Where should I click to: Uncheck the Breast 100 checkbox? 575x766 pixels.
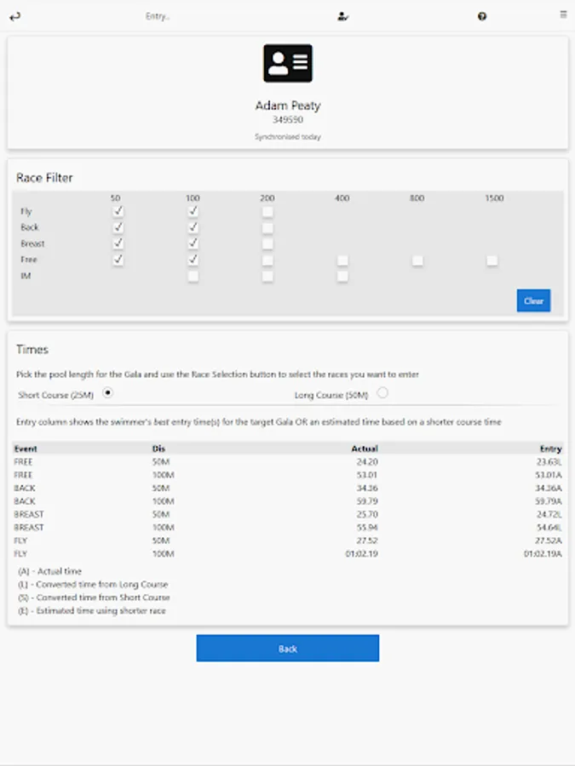(193, 243)
